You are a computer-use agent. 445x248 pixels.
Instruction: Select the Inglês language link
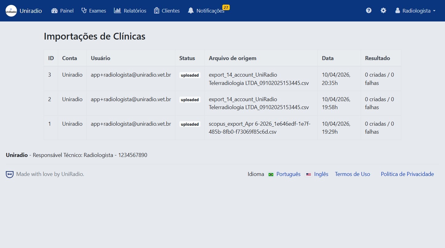pos(321,174)
